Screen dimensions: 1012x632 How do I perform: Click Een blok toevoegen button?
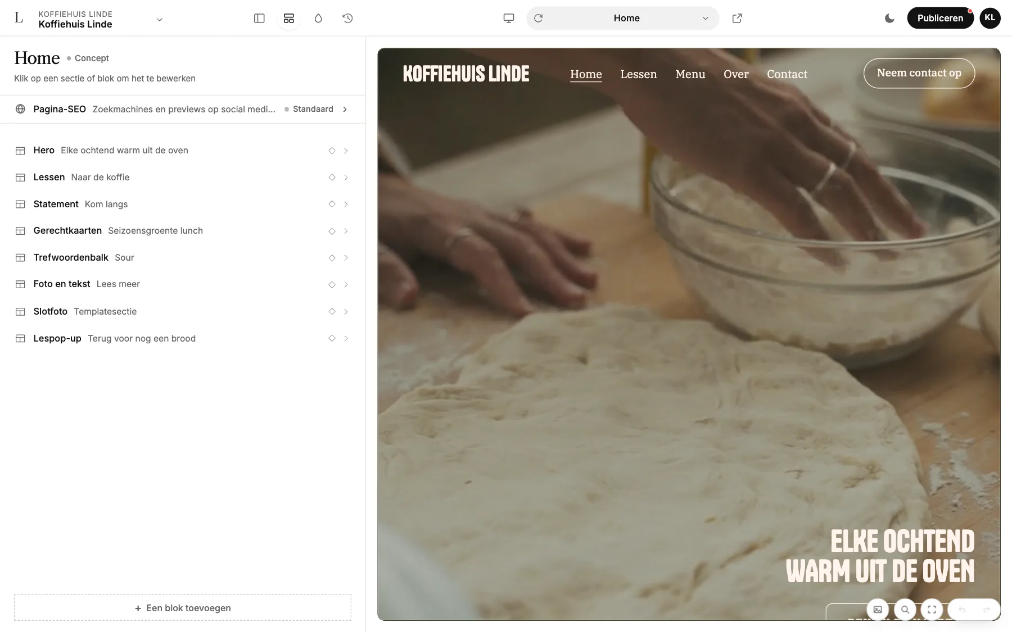(x=183, y=608)
